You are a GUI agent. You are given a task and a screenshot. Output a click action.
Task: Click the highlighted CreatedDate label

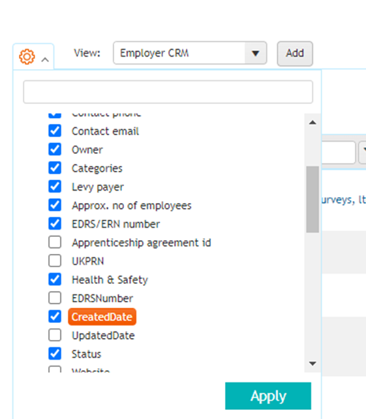coord(102,317)
